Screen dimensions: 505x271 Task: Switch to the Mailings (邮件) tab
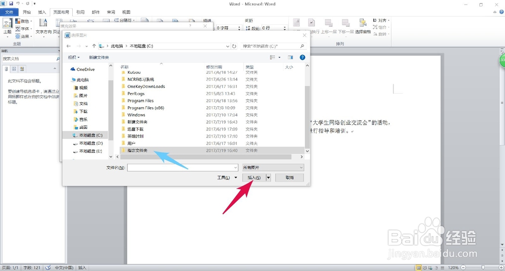pyautogui.click(x=95, y=12)
